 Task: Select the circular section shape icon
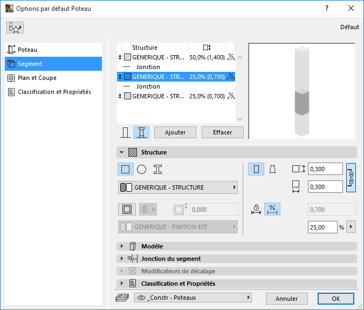[x=141, y=169]
